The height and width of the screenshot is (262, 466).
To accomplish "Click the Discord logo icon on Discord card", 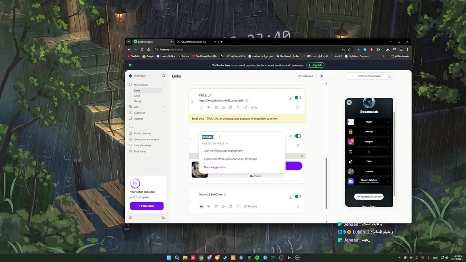I will [x=201, y=206].
